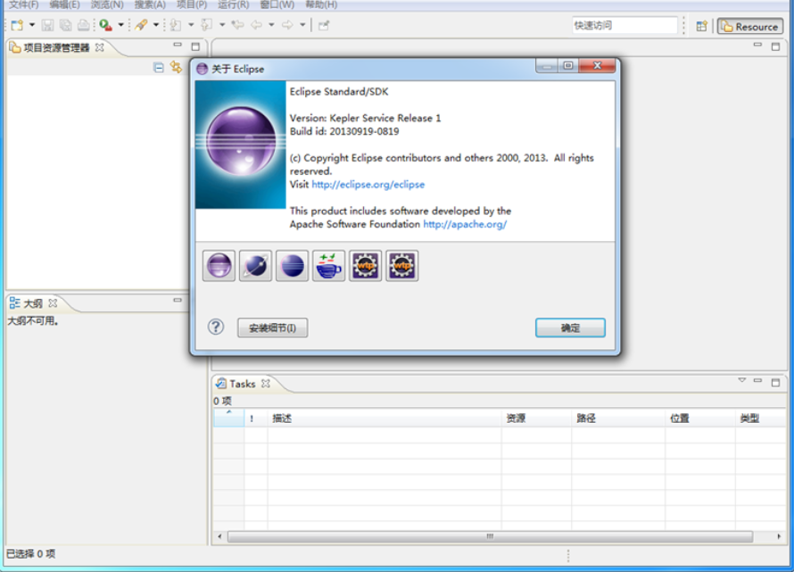The height and width of the screenshot is (572, 794).
Task: Maximize the project explorer view
Action: click(195, 46)
